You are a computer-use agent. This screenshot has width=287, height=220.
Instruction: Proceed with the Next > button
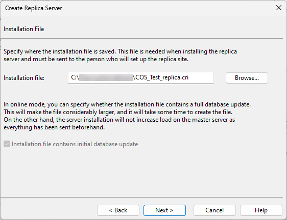[164, 210]
